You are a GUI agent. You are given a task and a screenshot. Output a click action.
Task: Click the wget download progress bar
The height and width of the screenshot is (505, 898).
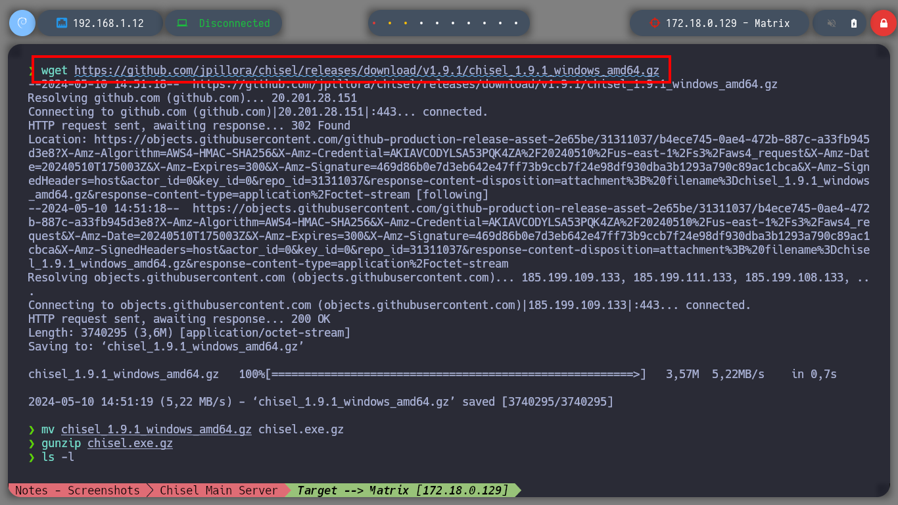456,374
